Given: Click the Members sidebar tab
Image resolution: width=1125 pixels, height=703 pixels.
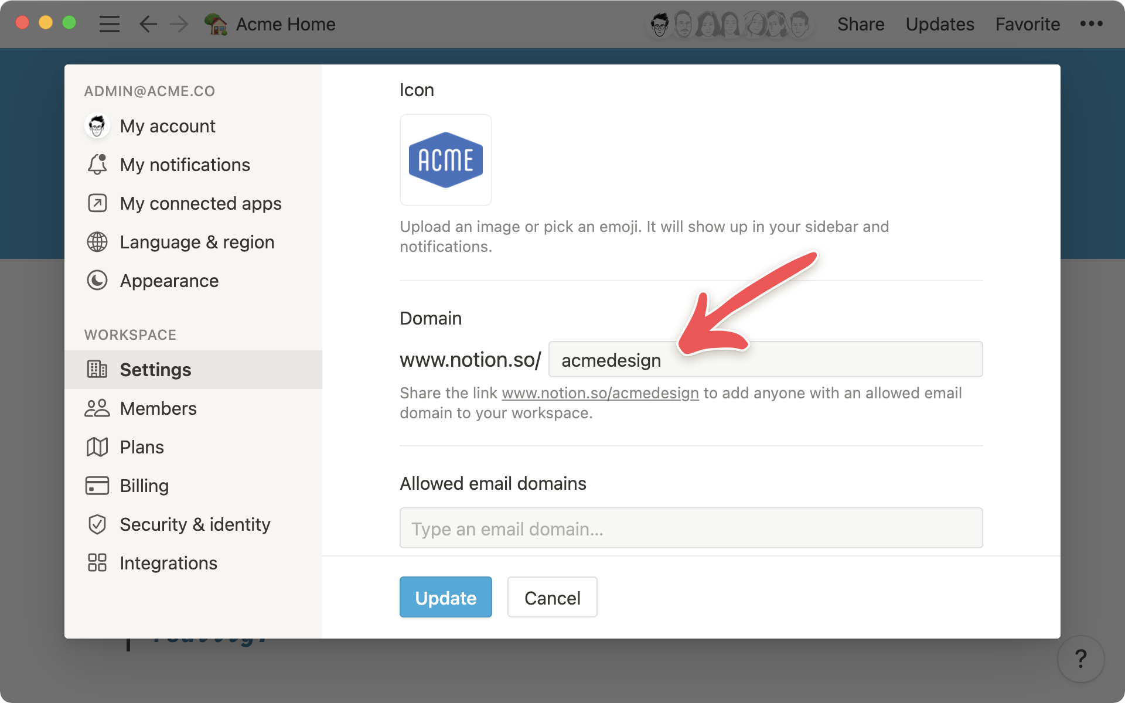Looking at the screenshot, I should [x=158, y=408].
